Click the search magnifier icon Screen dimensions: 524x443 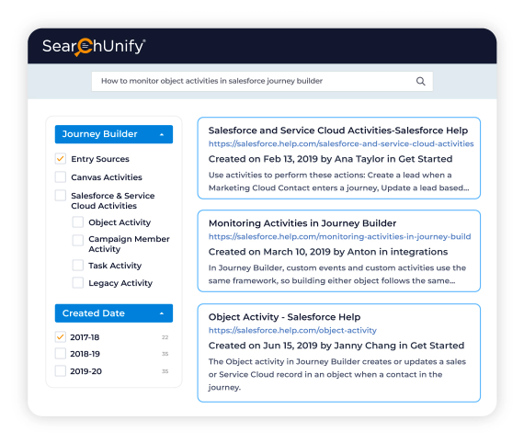tap(421, 81)
